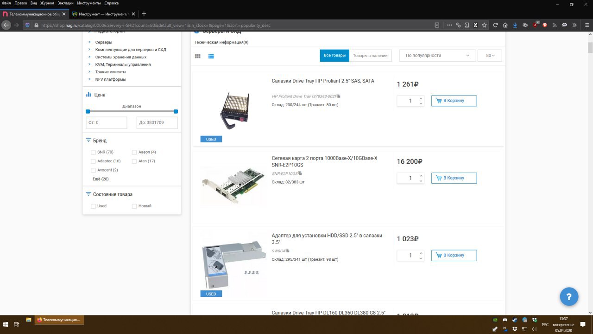Check the Aaeon (4) brand filter

tap(134, 152)
